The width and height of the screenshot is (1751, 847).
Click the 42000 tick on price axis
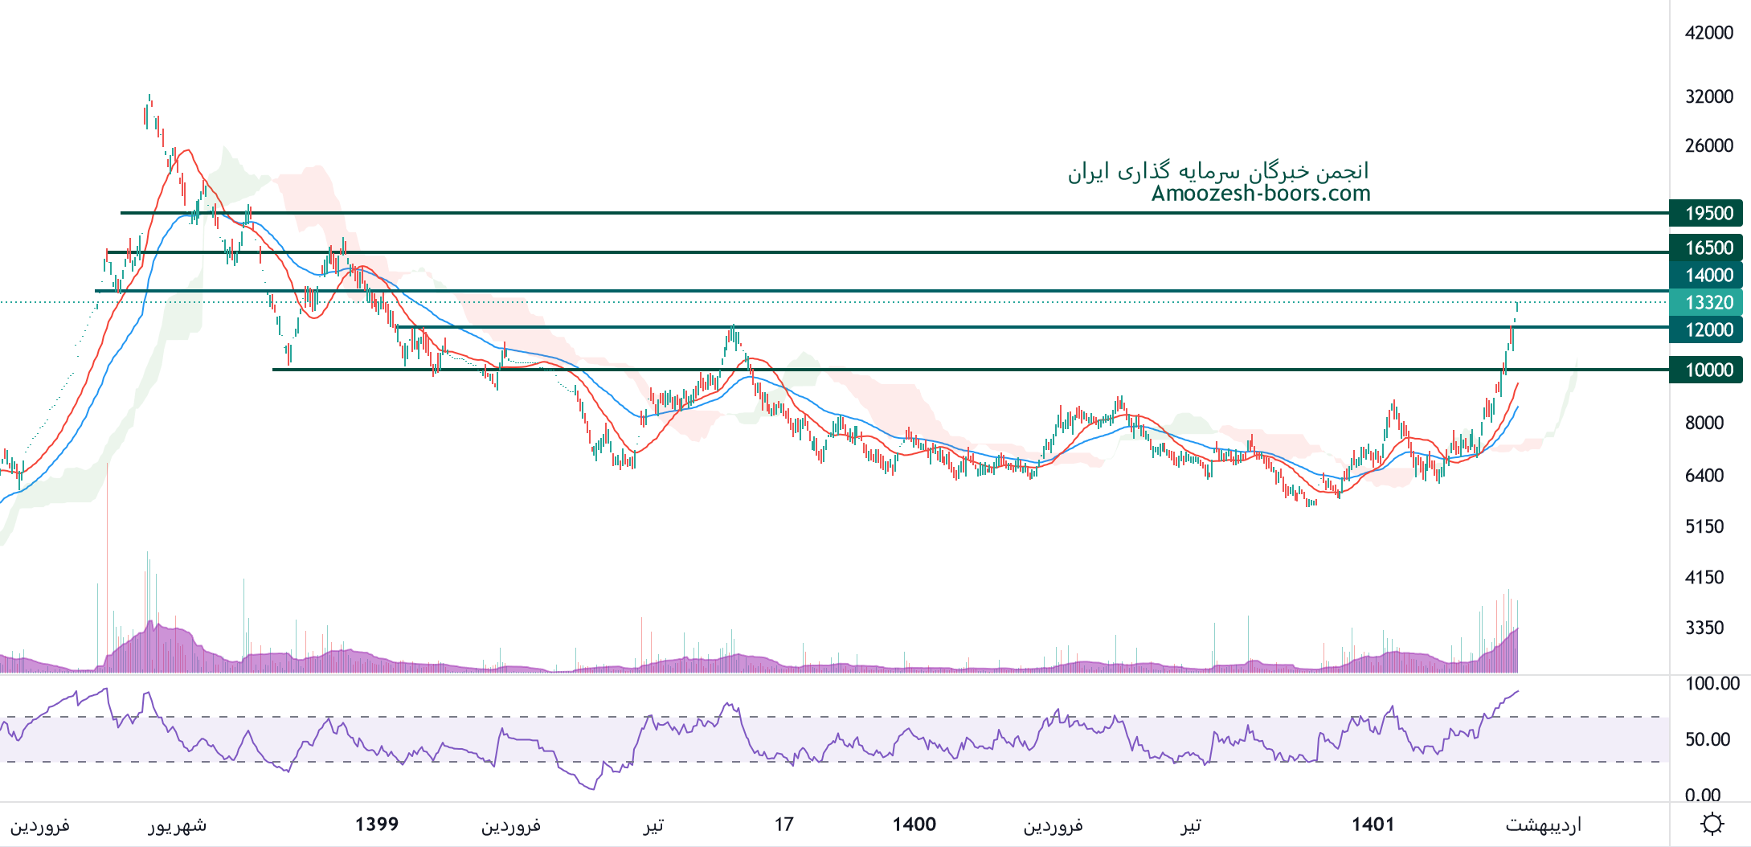(1709, 33)
